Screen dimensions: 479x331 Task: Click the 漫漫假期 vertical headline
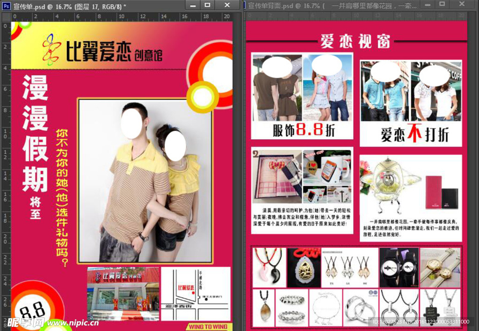tap(35, 133)
